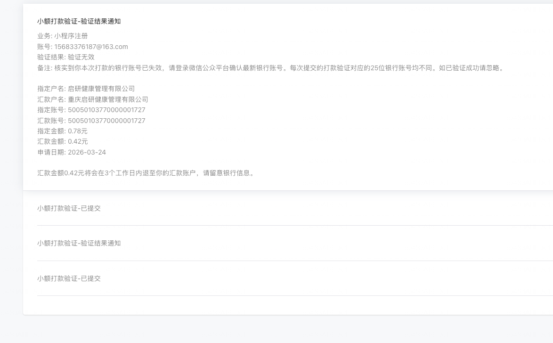
Task: Click 汇款金额: 0.42元 line
Action: point(63,141)
